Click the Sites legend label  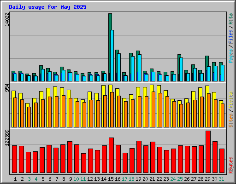coord(231,121)
